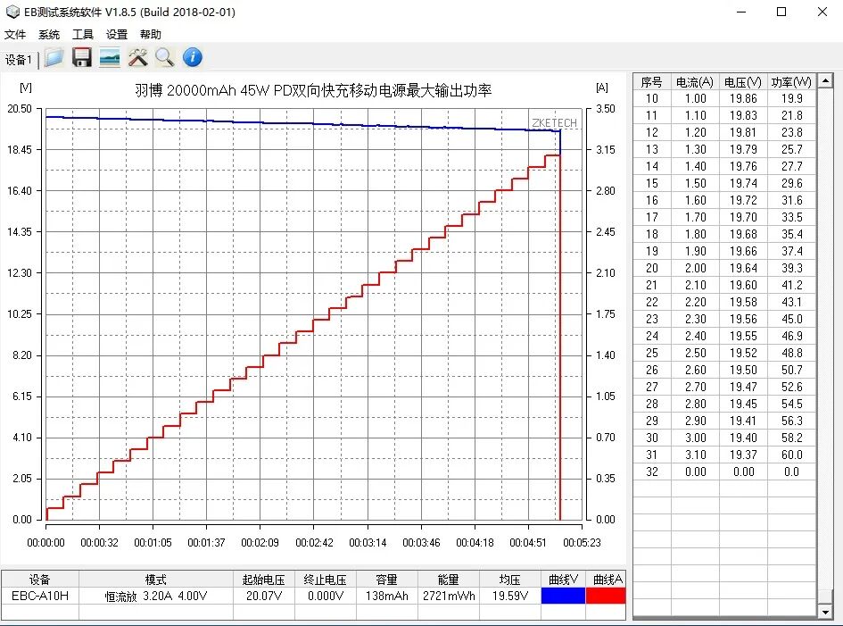Viewport: 843px width, 626px height.
Task: Minimize the EB test software window
Action: tap(741, 12)
